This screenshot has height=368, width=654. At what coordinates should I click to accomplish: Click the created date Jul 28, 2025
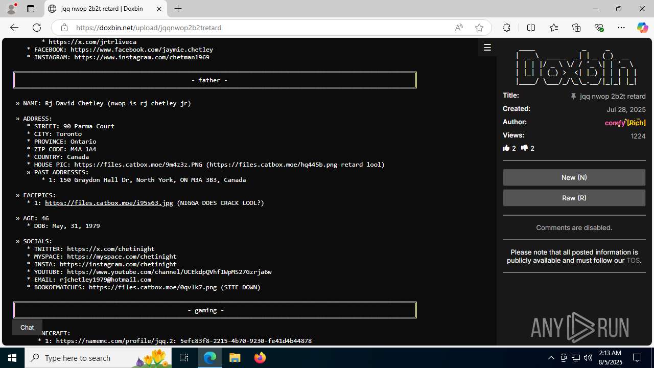pyautogui.click(x=626, y=109)
